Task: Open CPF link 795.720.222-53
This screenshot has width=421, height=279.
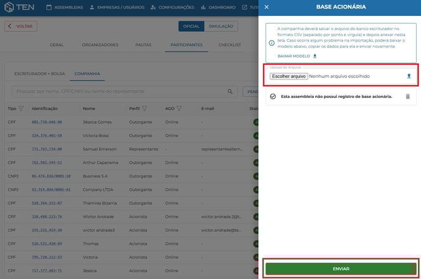Action: pyautogui.click(x=47, y=257)
